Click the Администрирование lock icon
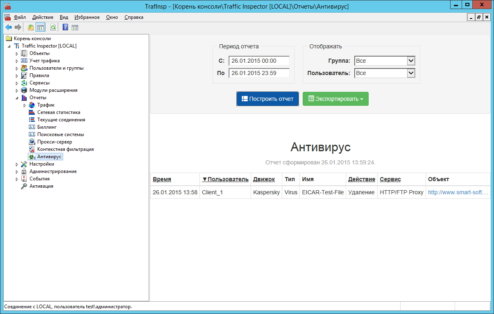The width and height of the screenshot is (494, 314). coord(24,171)
